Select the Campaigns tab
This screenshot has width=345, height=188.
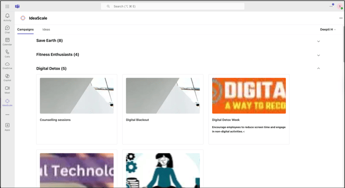coord(25,29)
